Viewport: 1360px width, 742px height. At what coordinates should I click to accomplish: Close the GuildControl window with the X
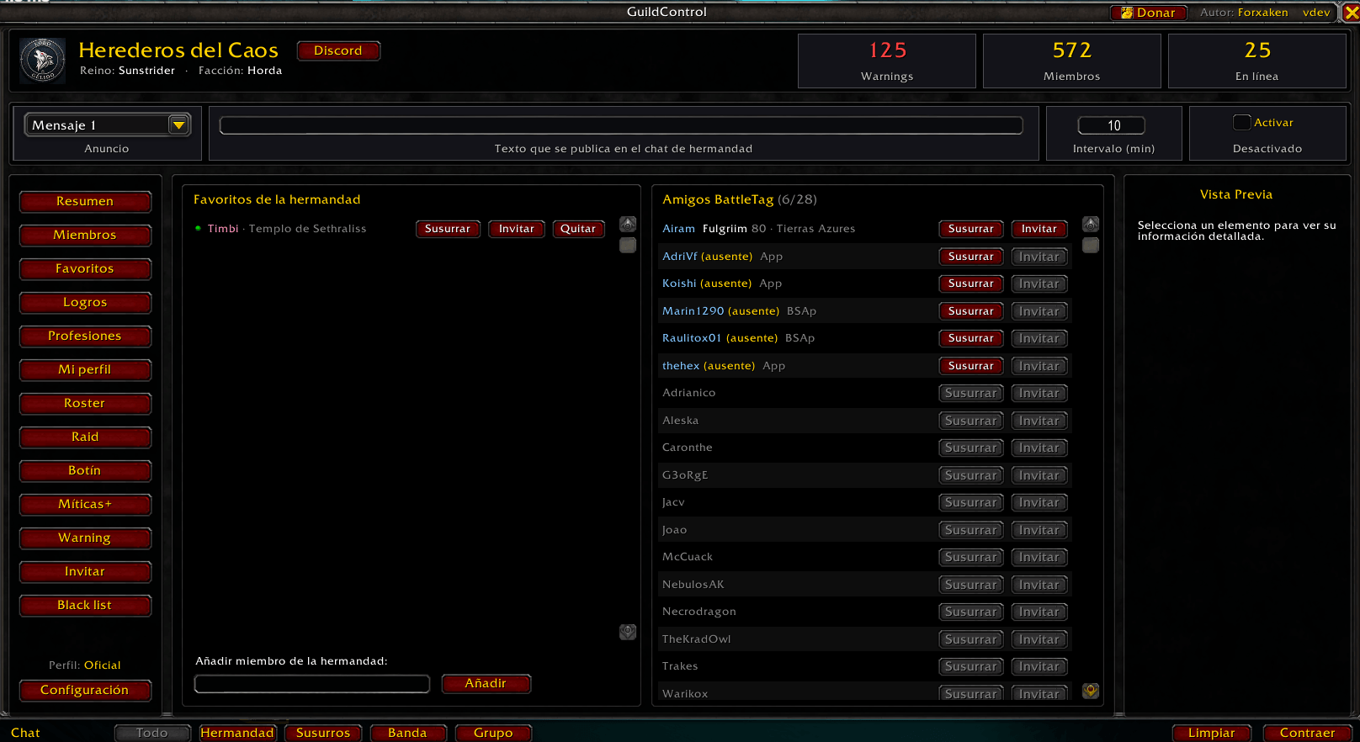tap(1351, 13)
